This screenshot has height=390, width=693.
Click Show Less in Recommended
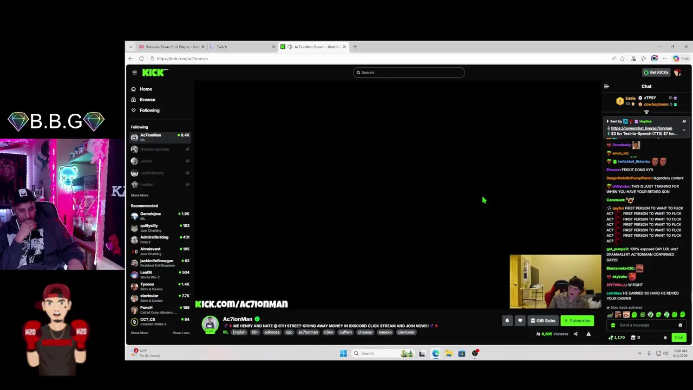(x=181, y=333)
